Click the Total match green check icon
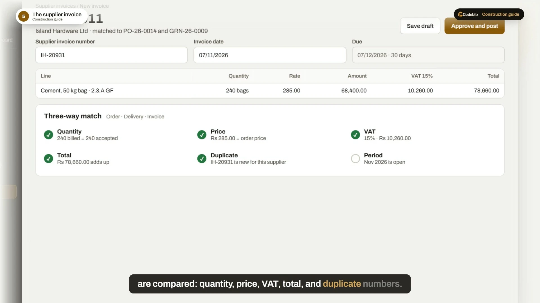Viewport: 540px width, 303px height. 48,159
